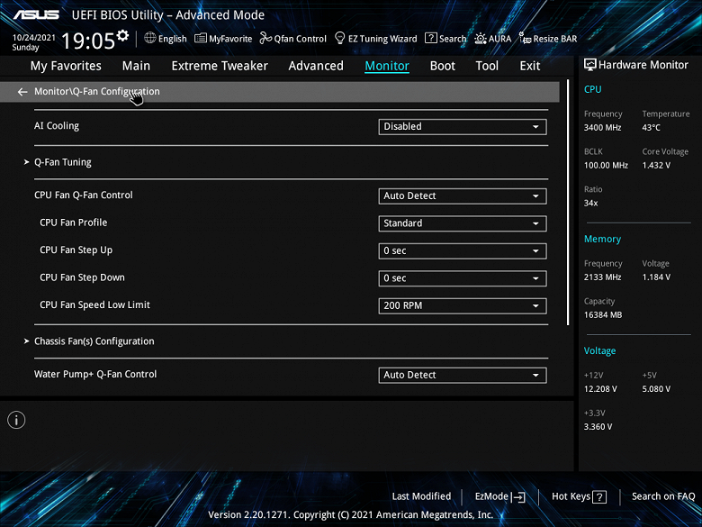Screen dimensions: 702x527
Task: Click English language label
Action: point(173,39)
